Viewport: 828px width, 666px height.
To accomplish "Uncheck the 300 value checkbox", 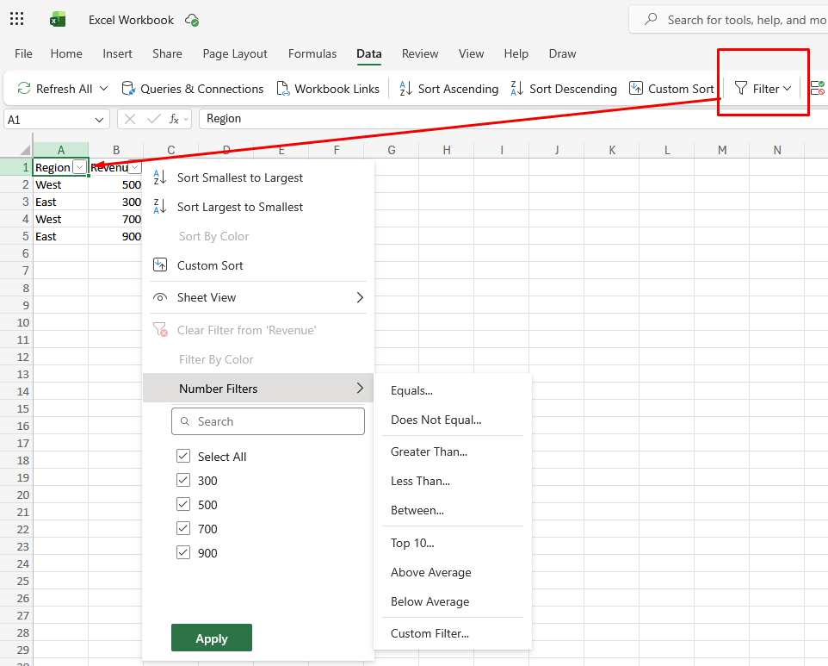I will (183, 481).
